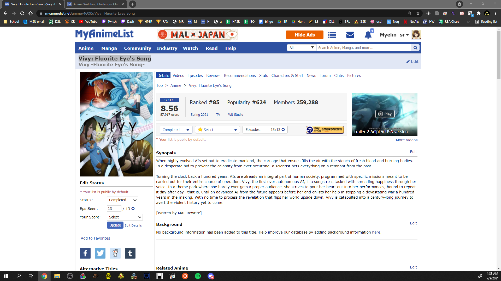Viewport: 501px width, 281px height.
Task: Share on Facebook
Action: click(x=85, y=253)
